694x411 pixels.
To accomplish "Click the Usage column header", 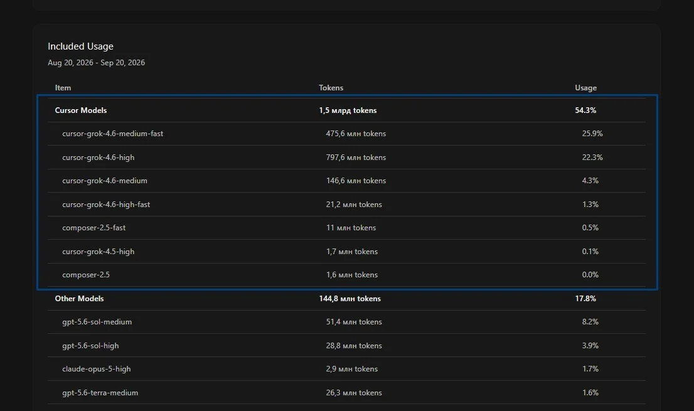I will [x=585, y=88].
